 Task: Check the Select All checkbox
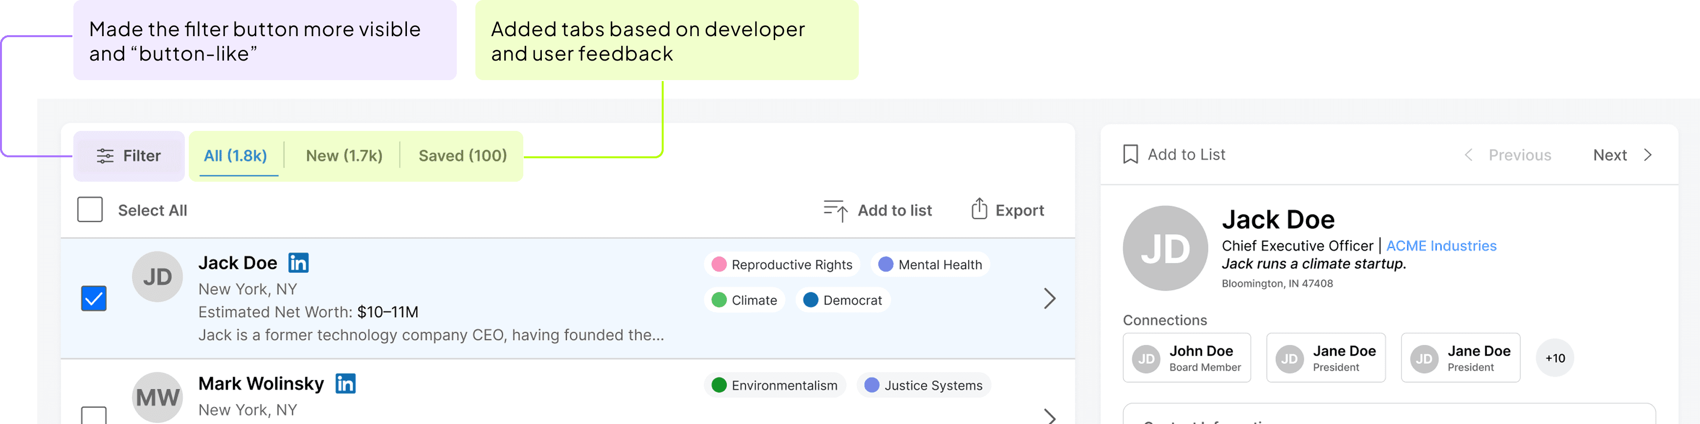90,210
